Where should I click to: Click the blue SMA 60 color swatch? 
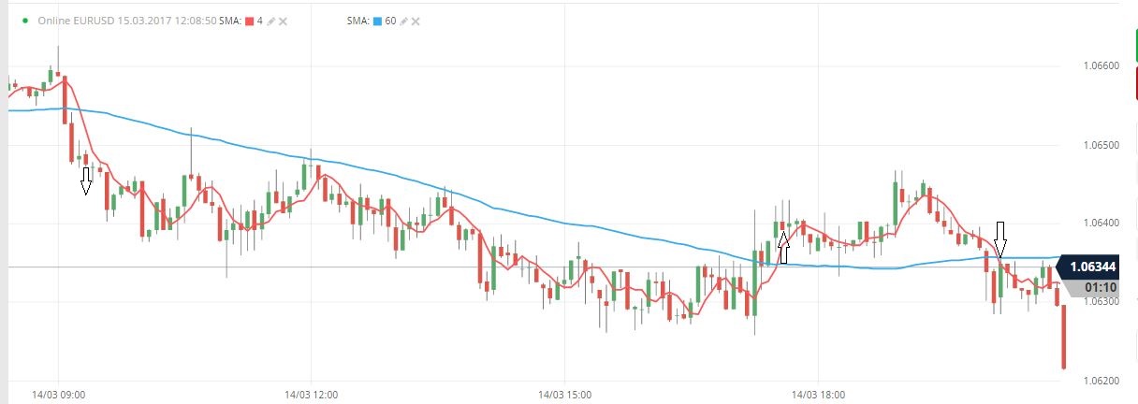[x=376, y=20]
